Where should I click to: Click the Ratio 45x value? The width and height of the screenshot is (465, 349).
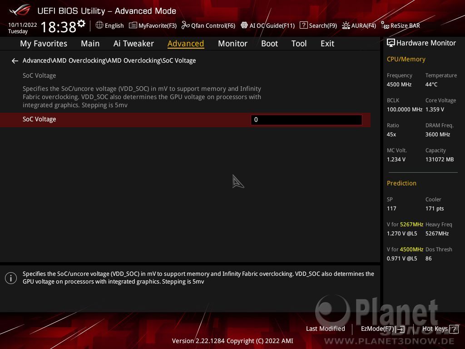391,135
